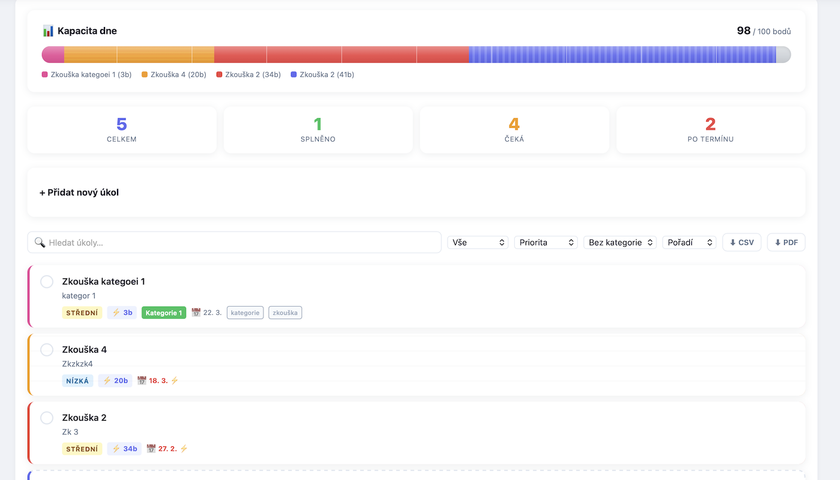Click lightning icon after the 27. 2. date
The width and height of the screenshot is (840, 480).
[184, 448]
